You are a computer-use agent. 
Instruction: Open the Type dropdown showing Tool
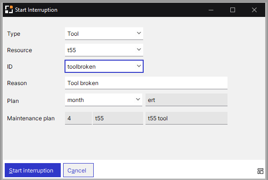[x=104, y=34]
